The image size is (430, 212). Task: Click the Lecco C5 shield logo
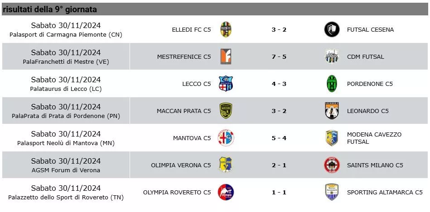click(226, 84)
